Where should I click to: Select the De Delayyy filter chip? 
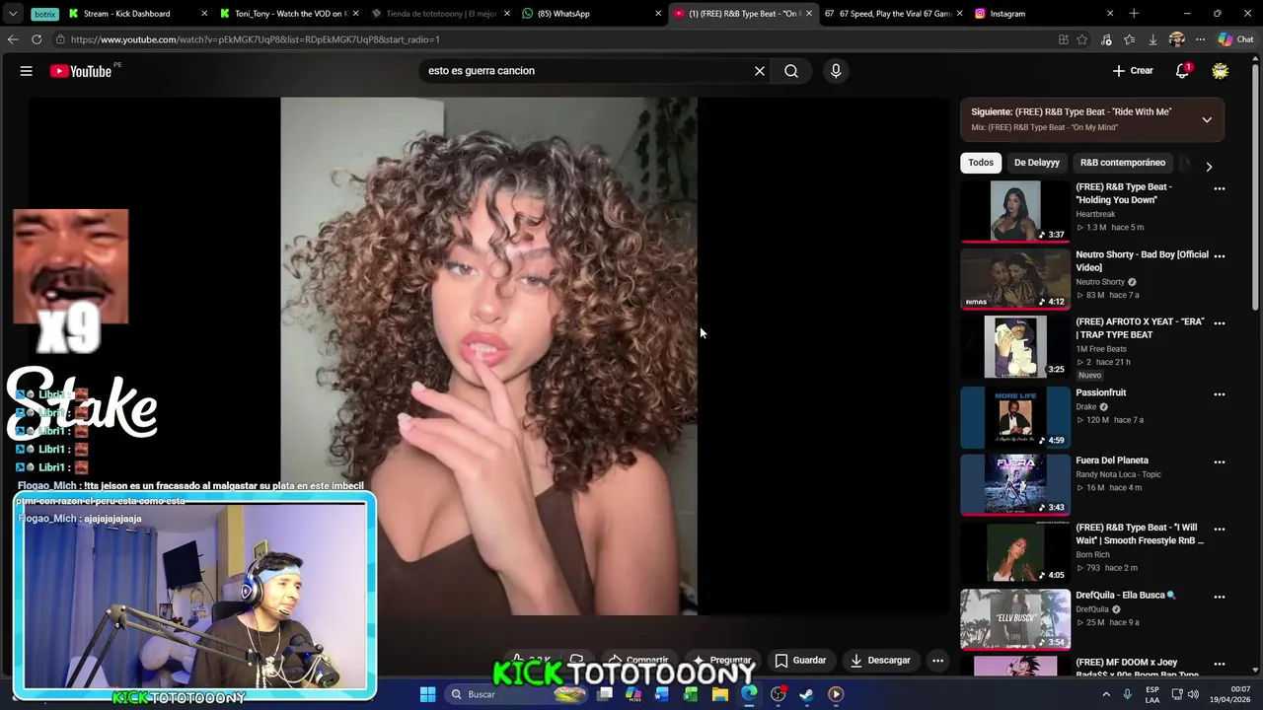coord(1037,163)
